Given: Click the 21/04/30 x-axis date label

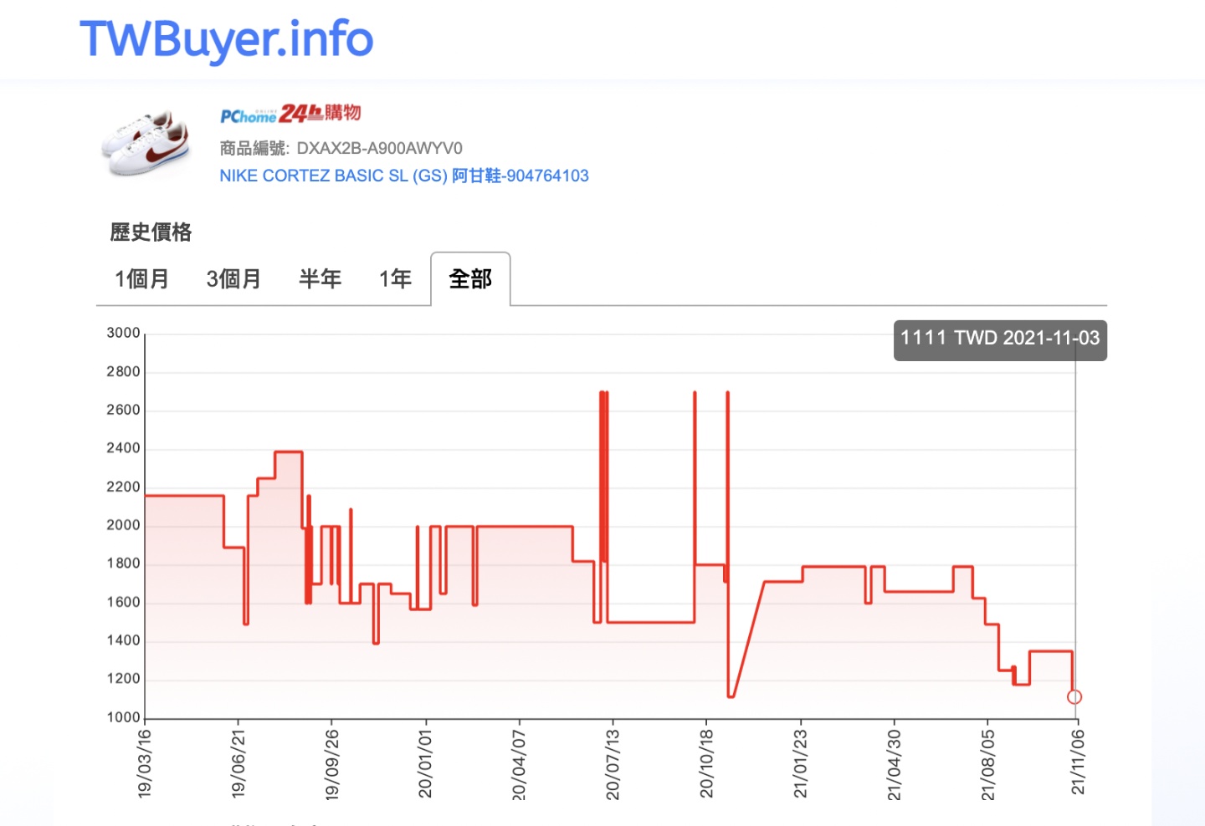Looking at the screenshot, I should 894,762.
